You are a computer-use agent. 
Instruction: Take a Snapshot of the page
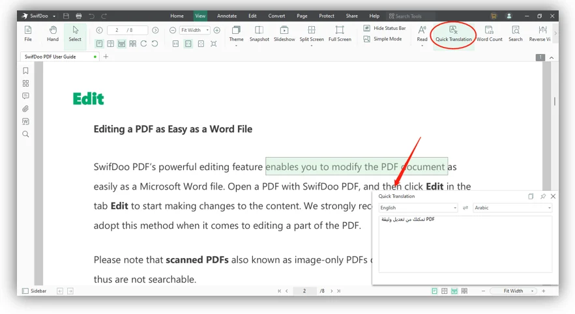(259, 34)
